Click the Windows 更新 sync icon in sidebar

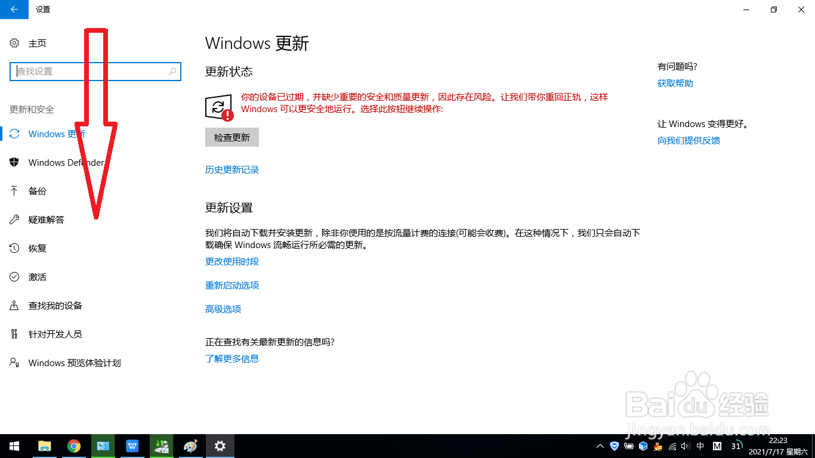click(15, 134)
